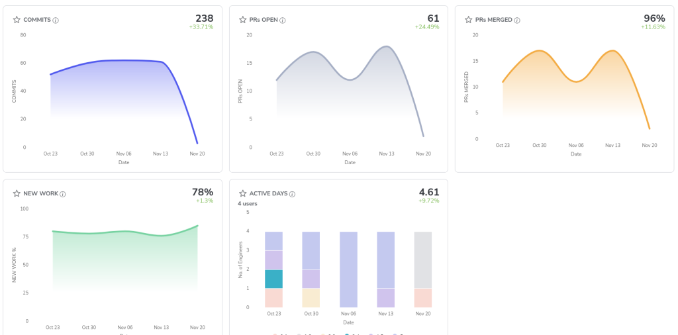The image size is (678, 335).
Task: Click the purple segment in Nov 13 bar
Action: click(x=386, y=298)
